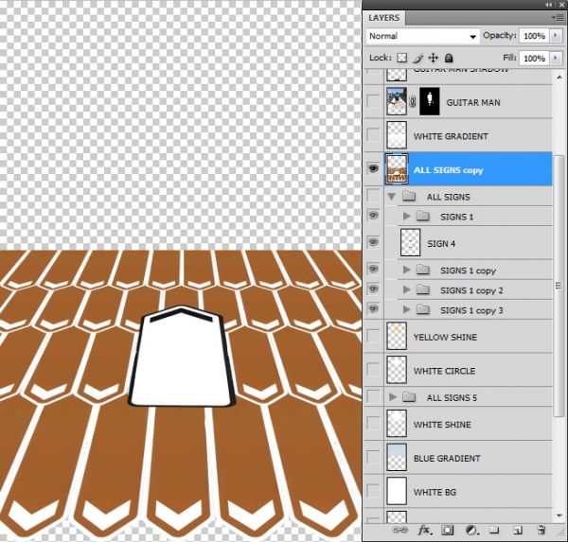Click link icon on GUITAR MAN layer
This screenshot has height=542, width=568.
click(413, 102)
